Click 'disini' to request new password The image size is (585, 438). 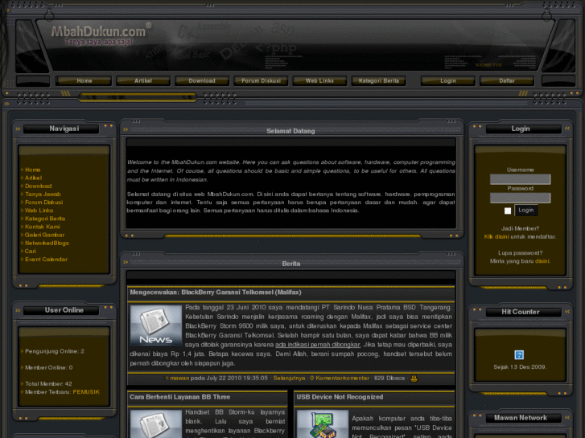click(542, 261)
